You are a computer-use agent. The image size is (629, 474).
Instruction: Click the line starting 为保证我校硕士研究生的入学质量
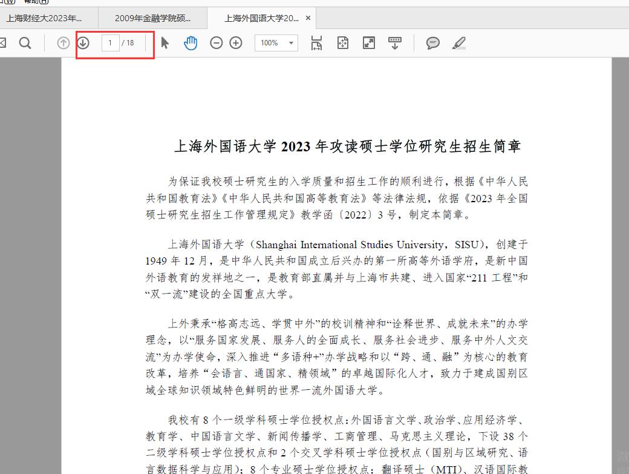point(348,182)
